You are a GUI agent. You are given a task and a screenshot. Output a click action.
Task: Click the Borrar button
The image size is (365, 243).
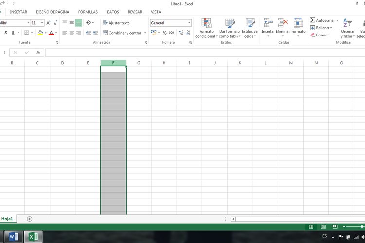coord(319,35)
